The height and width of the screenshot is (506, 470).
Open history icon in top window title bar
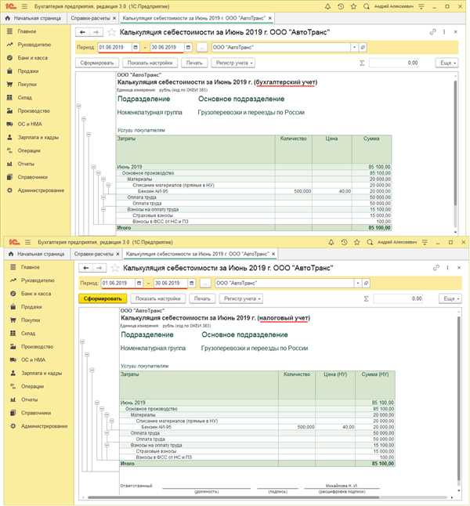(x=341, y=6)
